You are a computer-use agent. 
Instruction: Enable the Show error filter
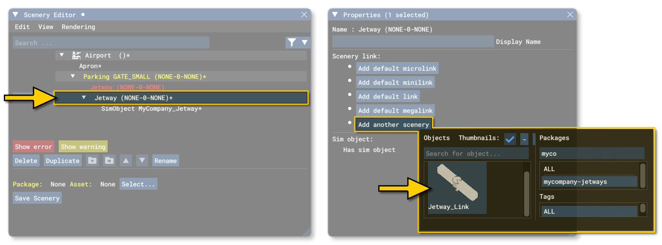pos(33,146)
